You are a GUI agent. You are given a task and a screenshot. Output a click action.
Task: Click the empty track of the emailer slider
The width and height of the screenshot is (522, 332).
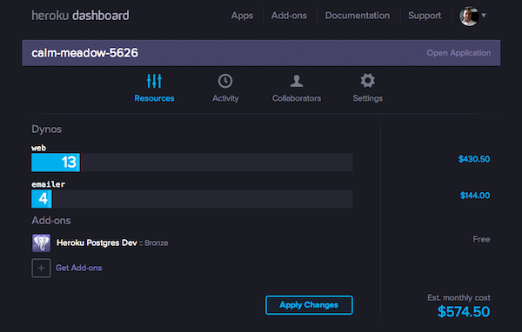pos(203,199)
